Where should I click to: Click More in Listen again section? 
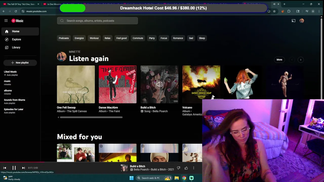click(x=279, y=60)
